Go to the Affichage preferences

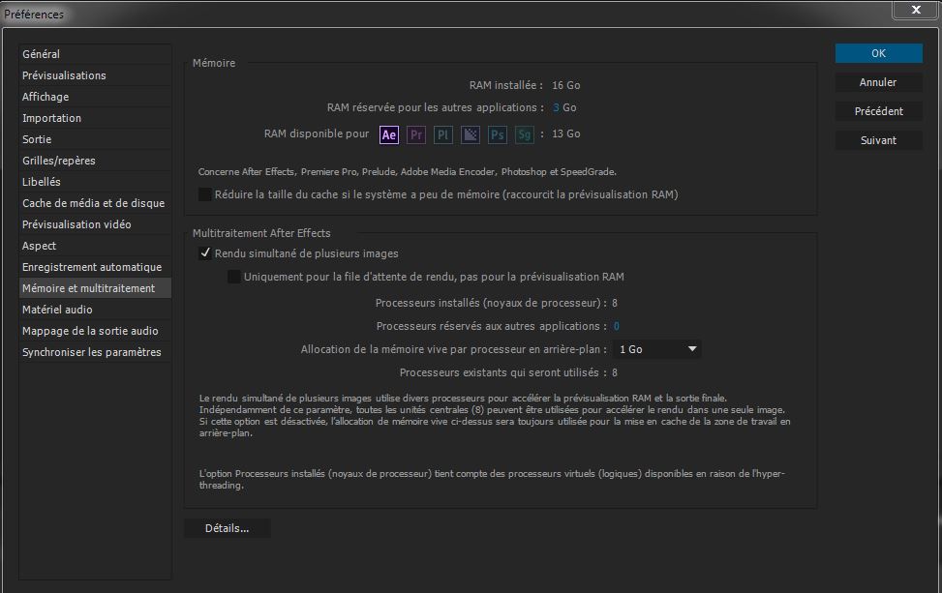click(95, 97)
